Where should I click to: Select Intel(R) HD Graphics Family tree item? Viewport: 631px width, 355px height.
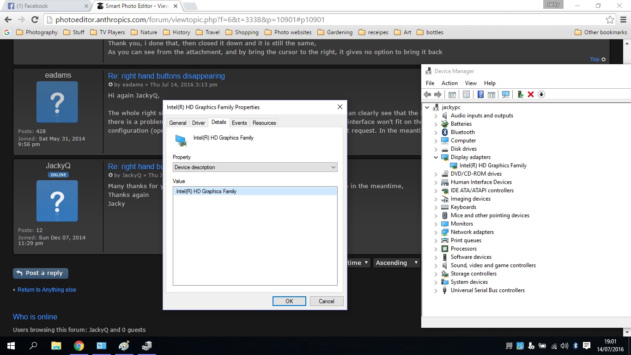click(x=493, y=165)
